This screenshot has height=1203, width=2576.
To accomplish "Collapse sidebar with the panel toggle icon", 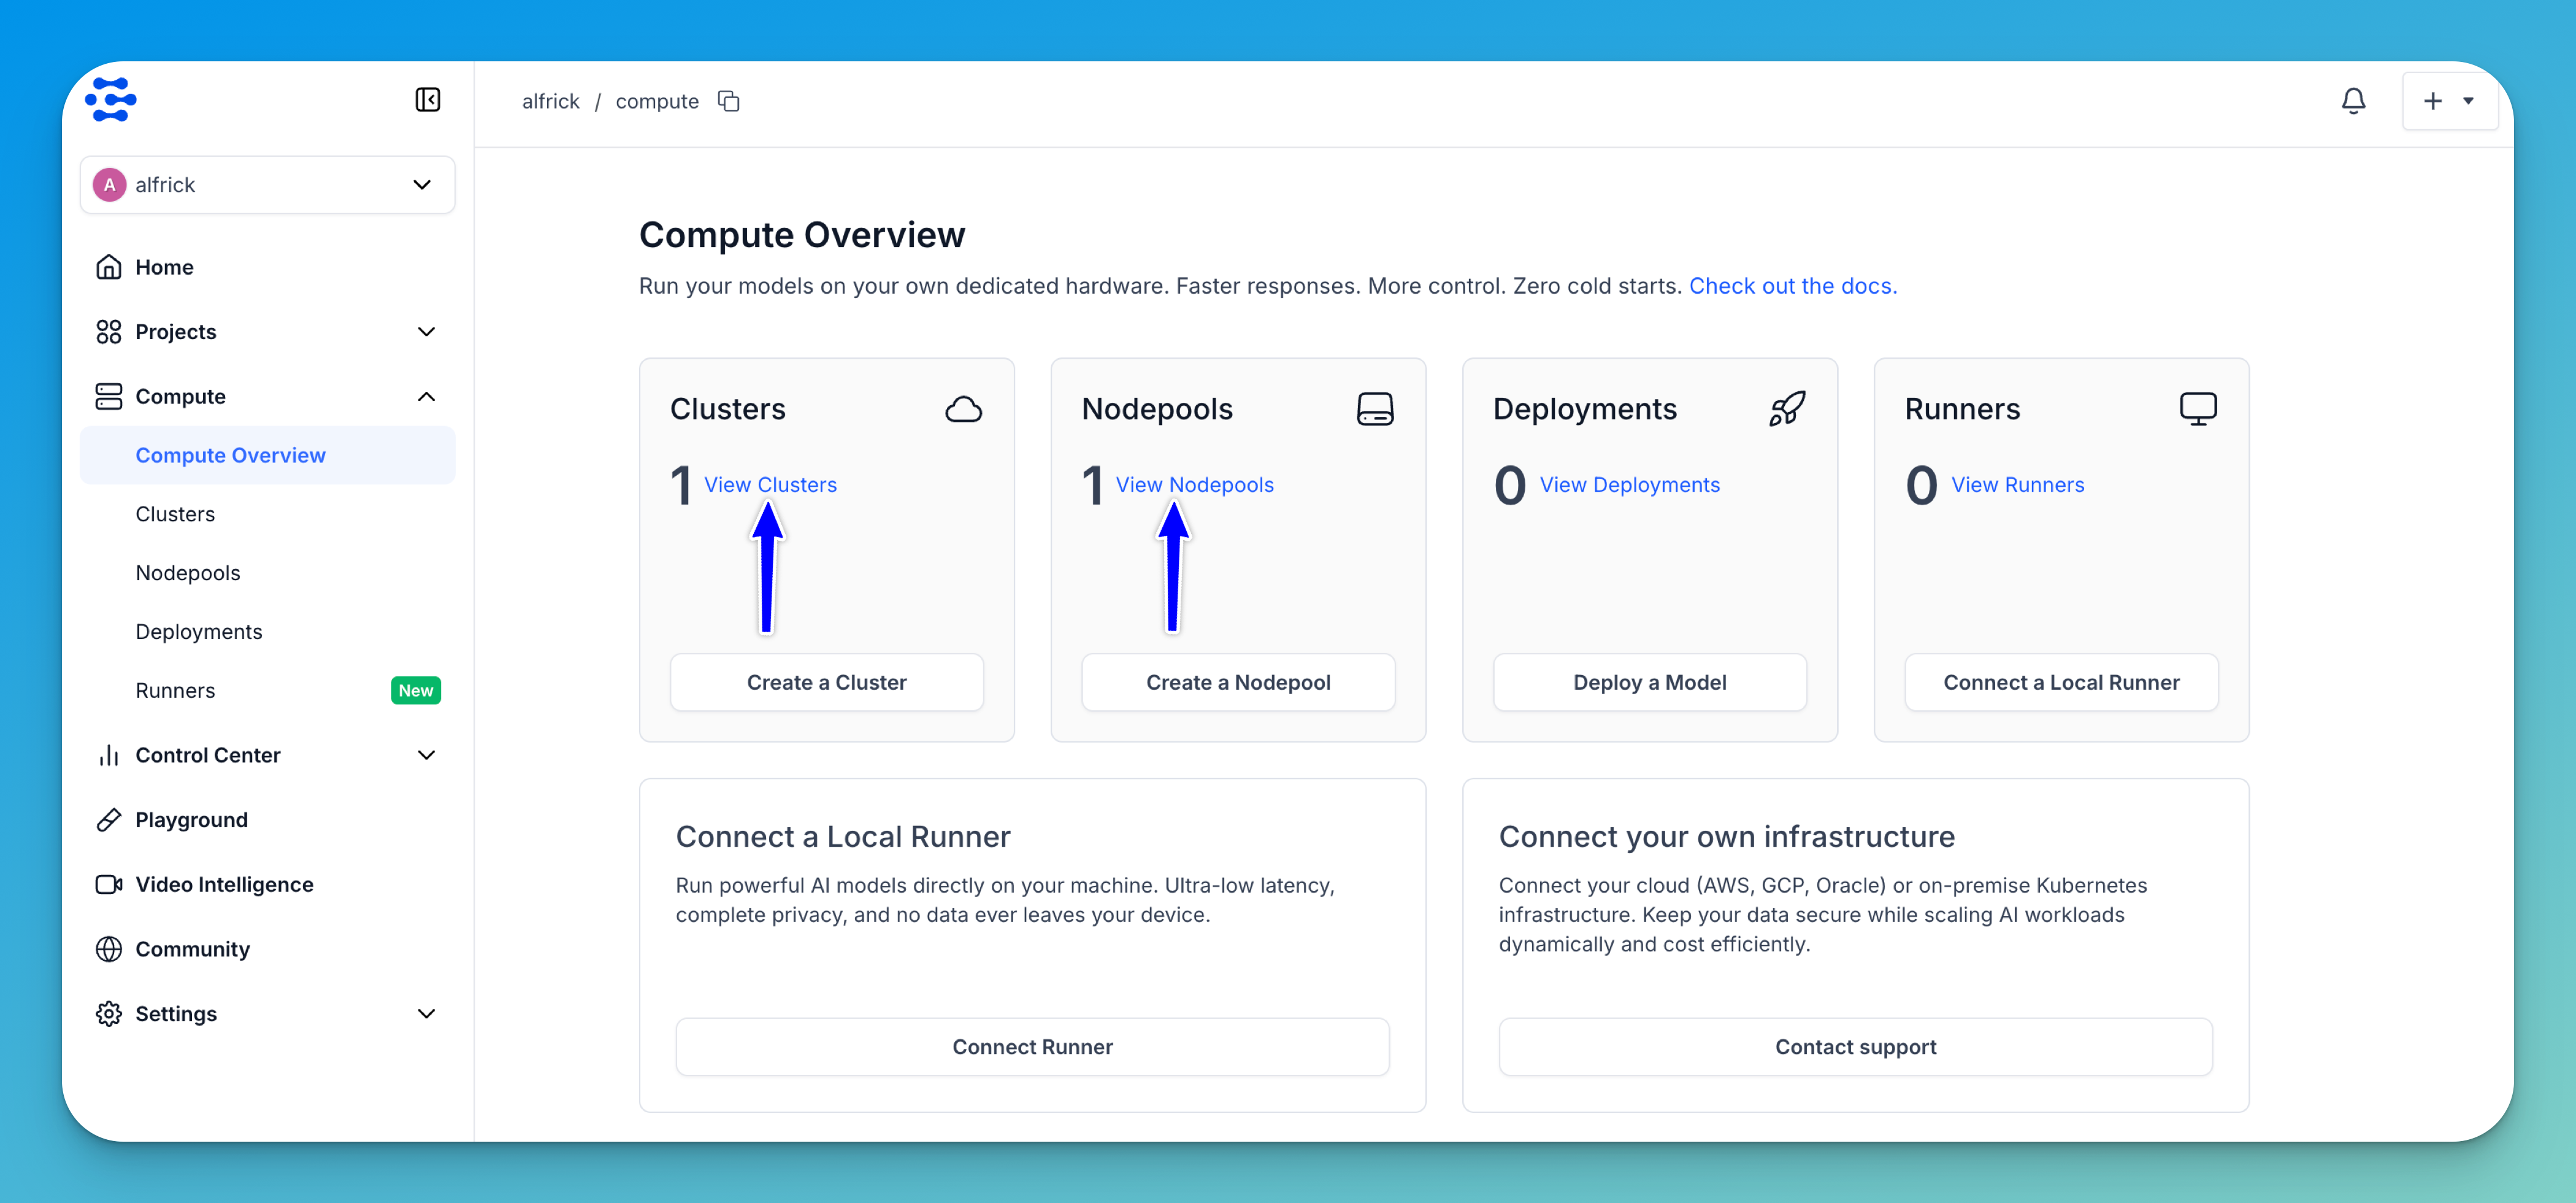I will (x=427, y=100).
